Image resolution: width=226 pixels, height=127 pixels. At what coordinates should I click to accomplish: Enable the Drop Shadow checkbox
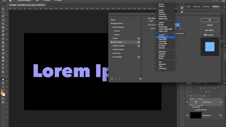point(112,57)
